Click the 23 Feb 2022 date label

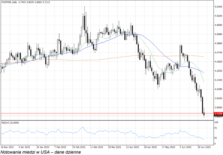pyautogui.click(x=78, y=147)
